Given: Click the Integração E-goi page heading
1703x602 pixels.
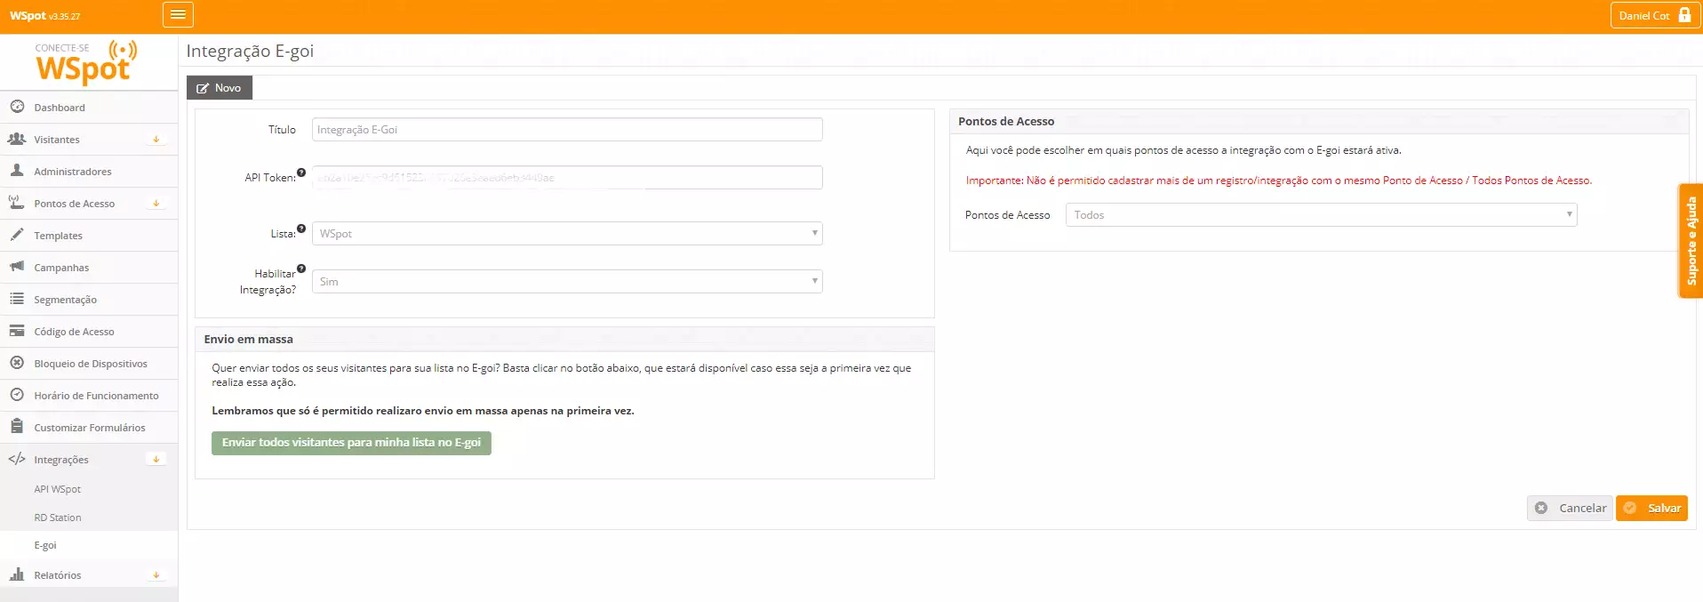Looking at the screenshot, I should click(250, 51).
